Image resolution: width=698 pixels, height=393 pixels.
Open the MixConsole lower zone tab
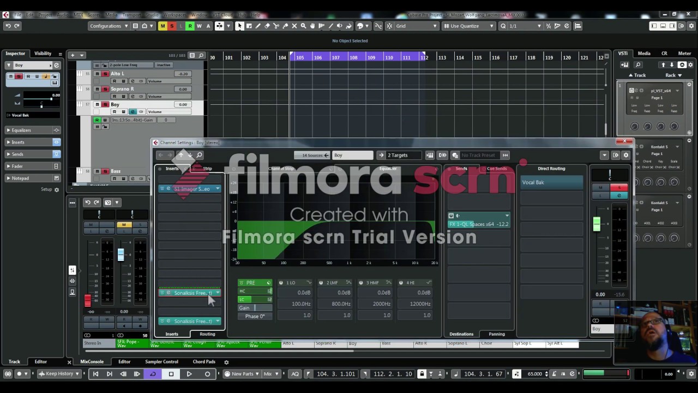click(92, 362)
